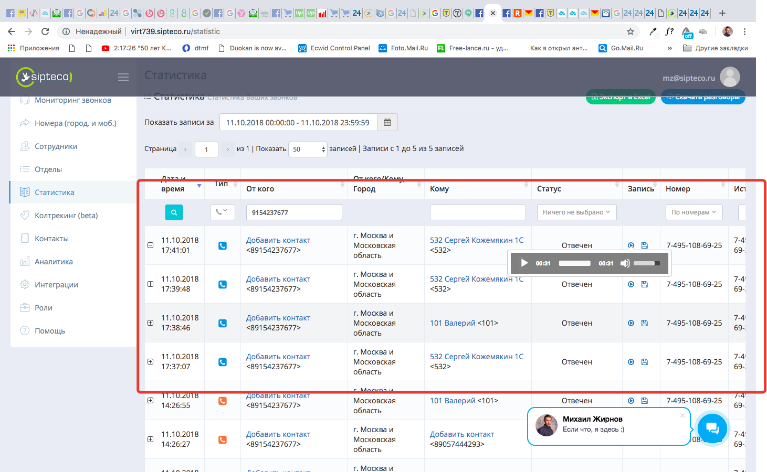This screenshot has width=767, height=472.
Task: Go to Сотрудники section
Action: [x=56, y=146]
